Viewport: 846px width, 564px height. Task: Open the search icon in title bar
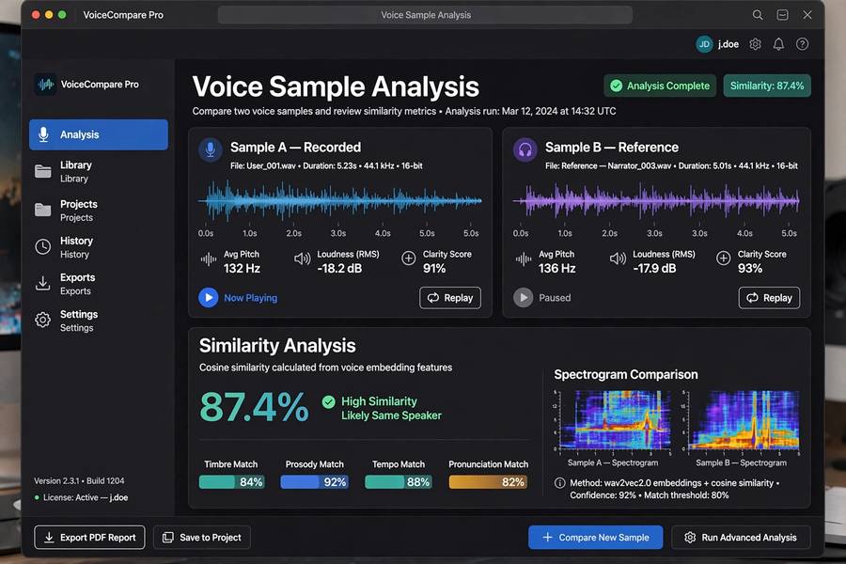tap(758, 15)
